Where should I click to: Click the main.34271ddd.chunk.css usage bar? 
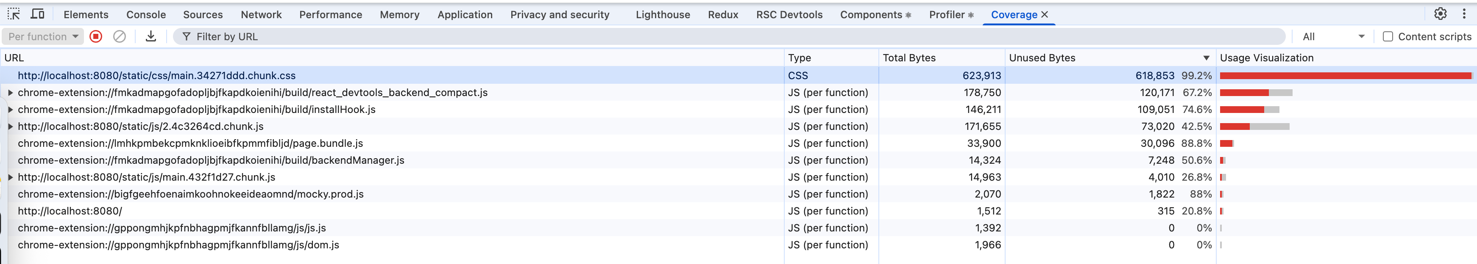click(x=1345, y=76)
